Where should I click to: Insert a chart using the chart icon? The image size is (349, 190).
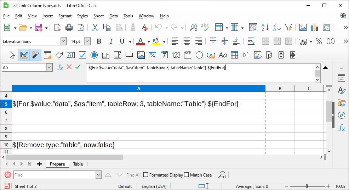tap(314, 27)
